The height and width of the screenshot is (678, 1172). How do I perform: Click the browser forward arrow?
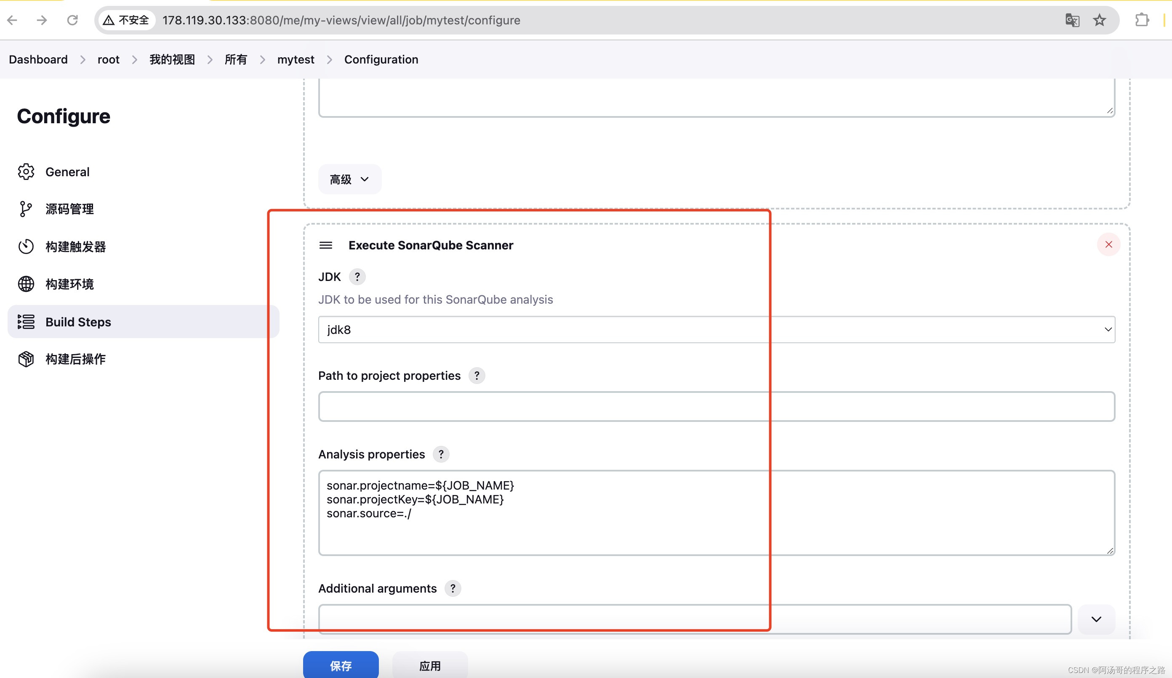pos(42,20)
